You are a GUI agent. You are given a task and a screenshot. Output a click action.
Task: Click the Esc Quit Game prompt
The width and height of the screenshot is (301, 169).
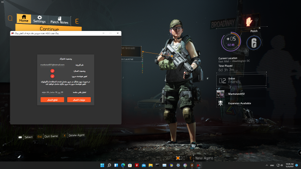click(x=48, y=136)
